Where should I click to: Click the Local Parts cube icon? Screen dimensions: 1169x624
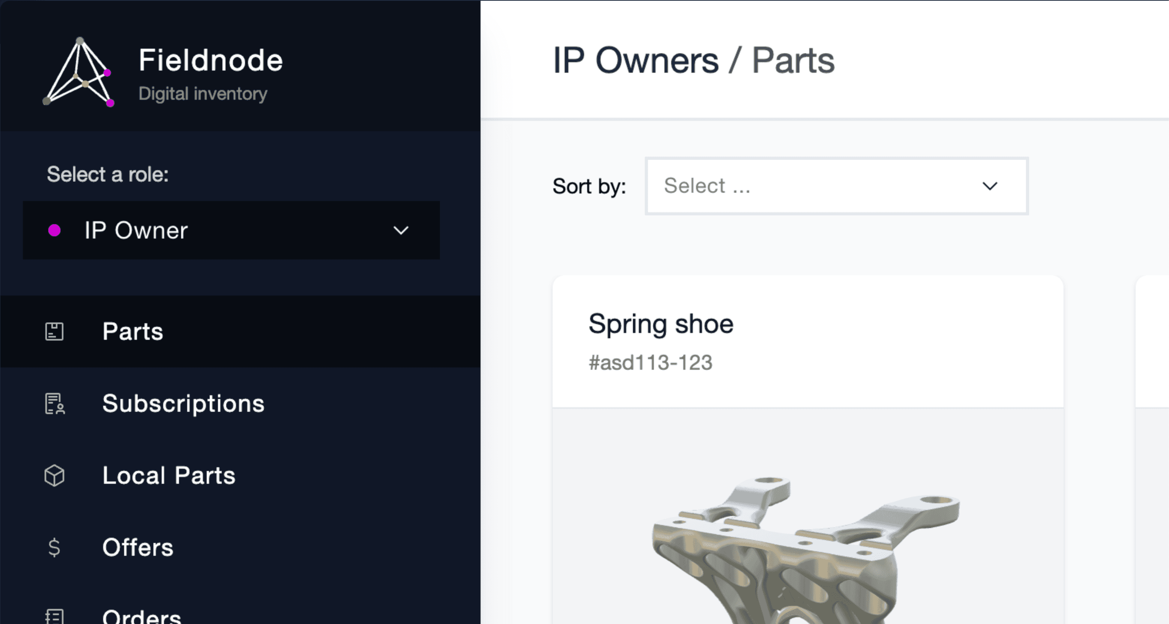tap(54, 476)
